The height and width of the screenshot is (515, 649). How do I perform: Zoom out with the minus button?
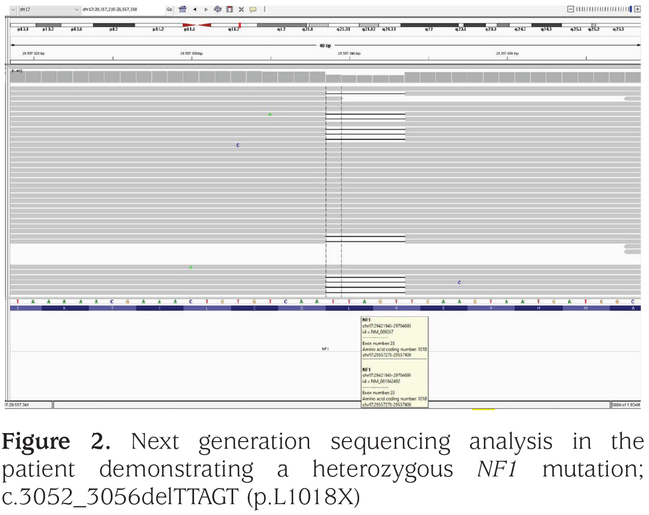pyautogui.click(x=570, y=9)
